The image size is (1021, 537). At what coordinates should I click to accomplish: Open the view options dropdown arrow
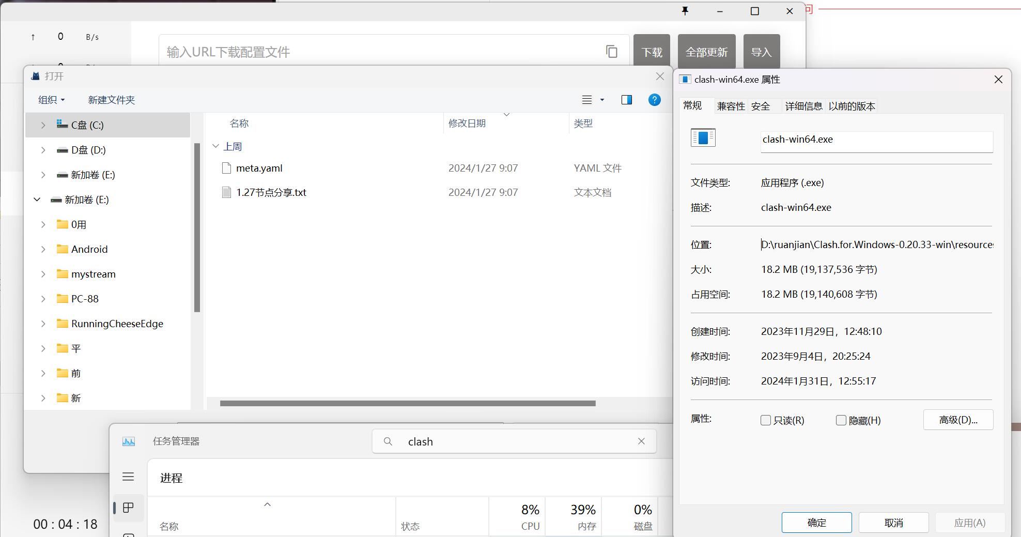[x=602, y=100]
